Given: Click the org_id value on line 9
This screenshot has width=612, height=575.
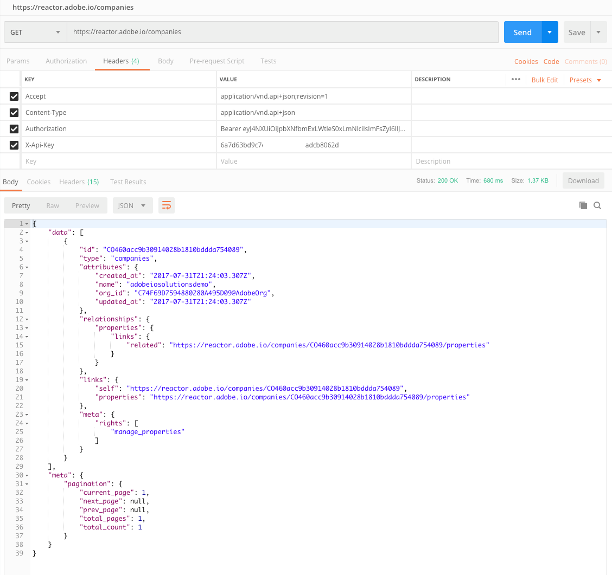Looking at the screenshot, I should 202,293.
